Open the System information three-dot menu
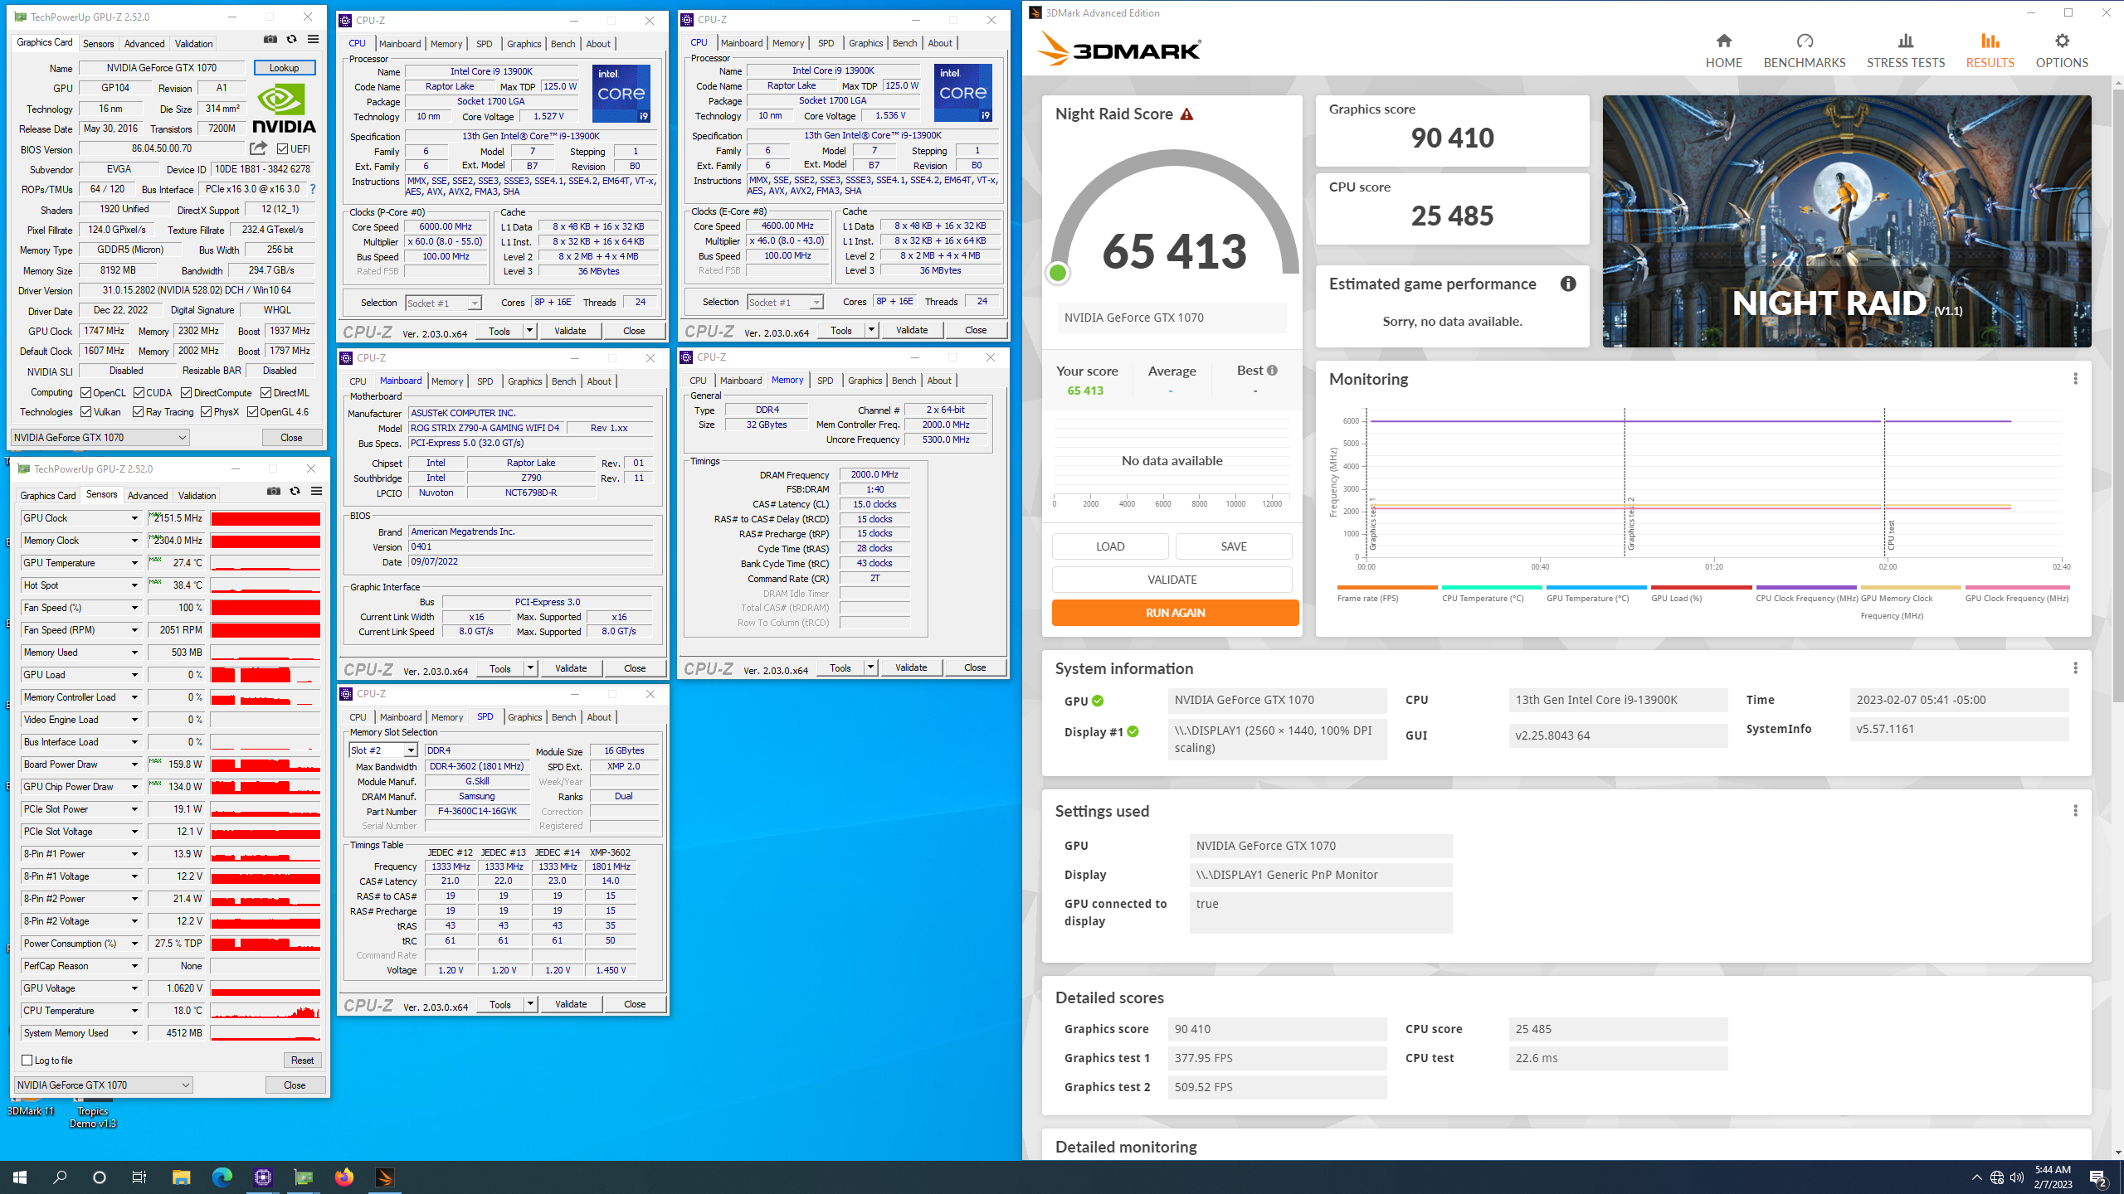The height and width of the screenshot is (1194, 2124). (2075, 668)
